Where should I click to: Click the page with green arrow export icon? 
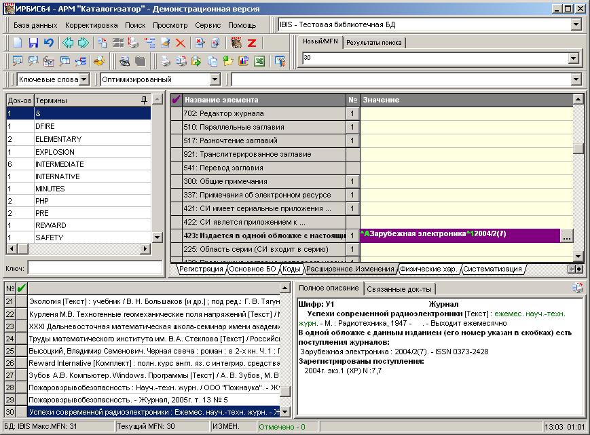(x=196, y=61)
